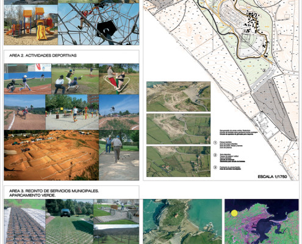Click legend circle number 1
The height and width of the screenshot is (244, 302).
coord(215,143)
